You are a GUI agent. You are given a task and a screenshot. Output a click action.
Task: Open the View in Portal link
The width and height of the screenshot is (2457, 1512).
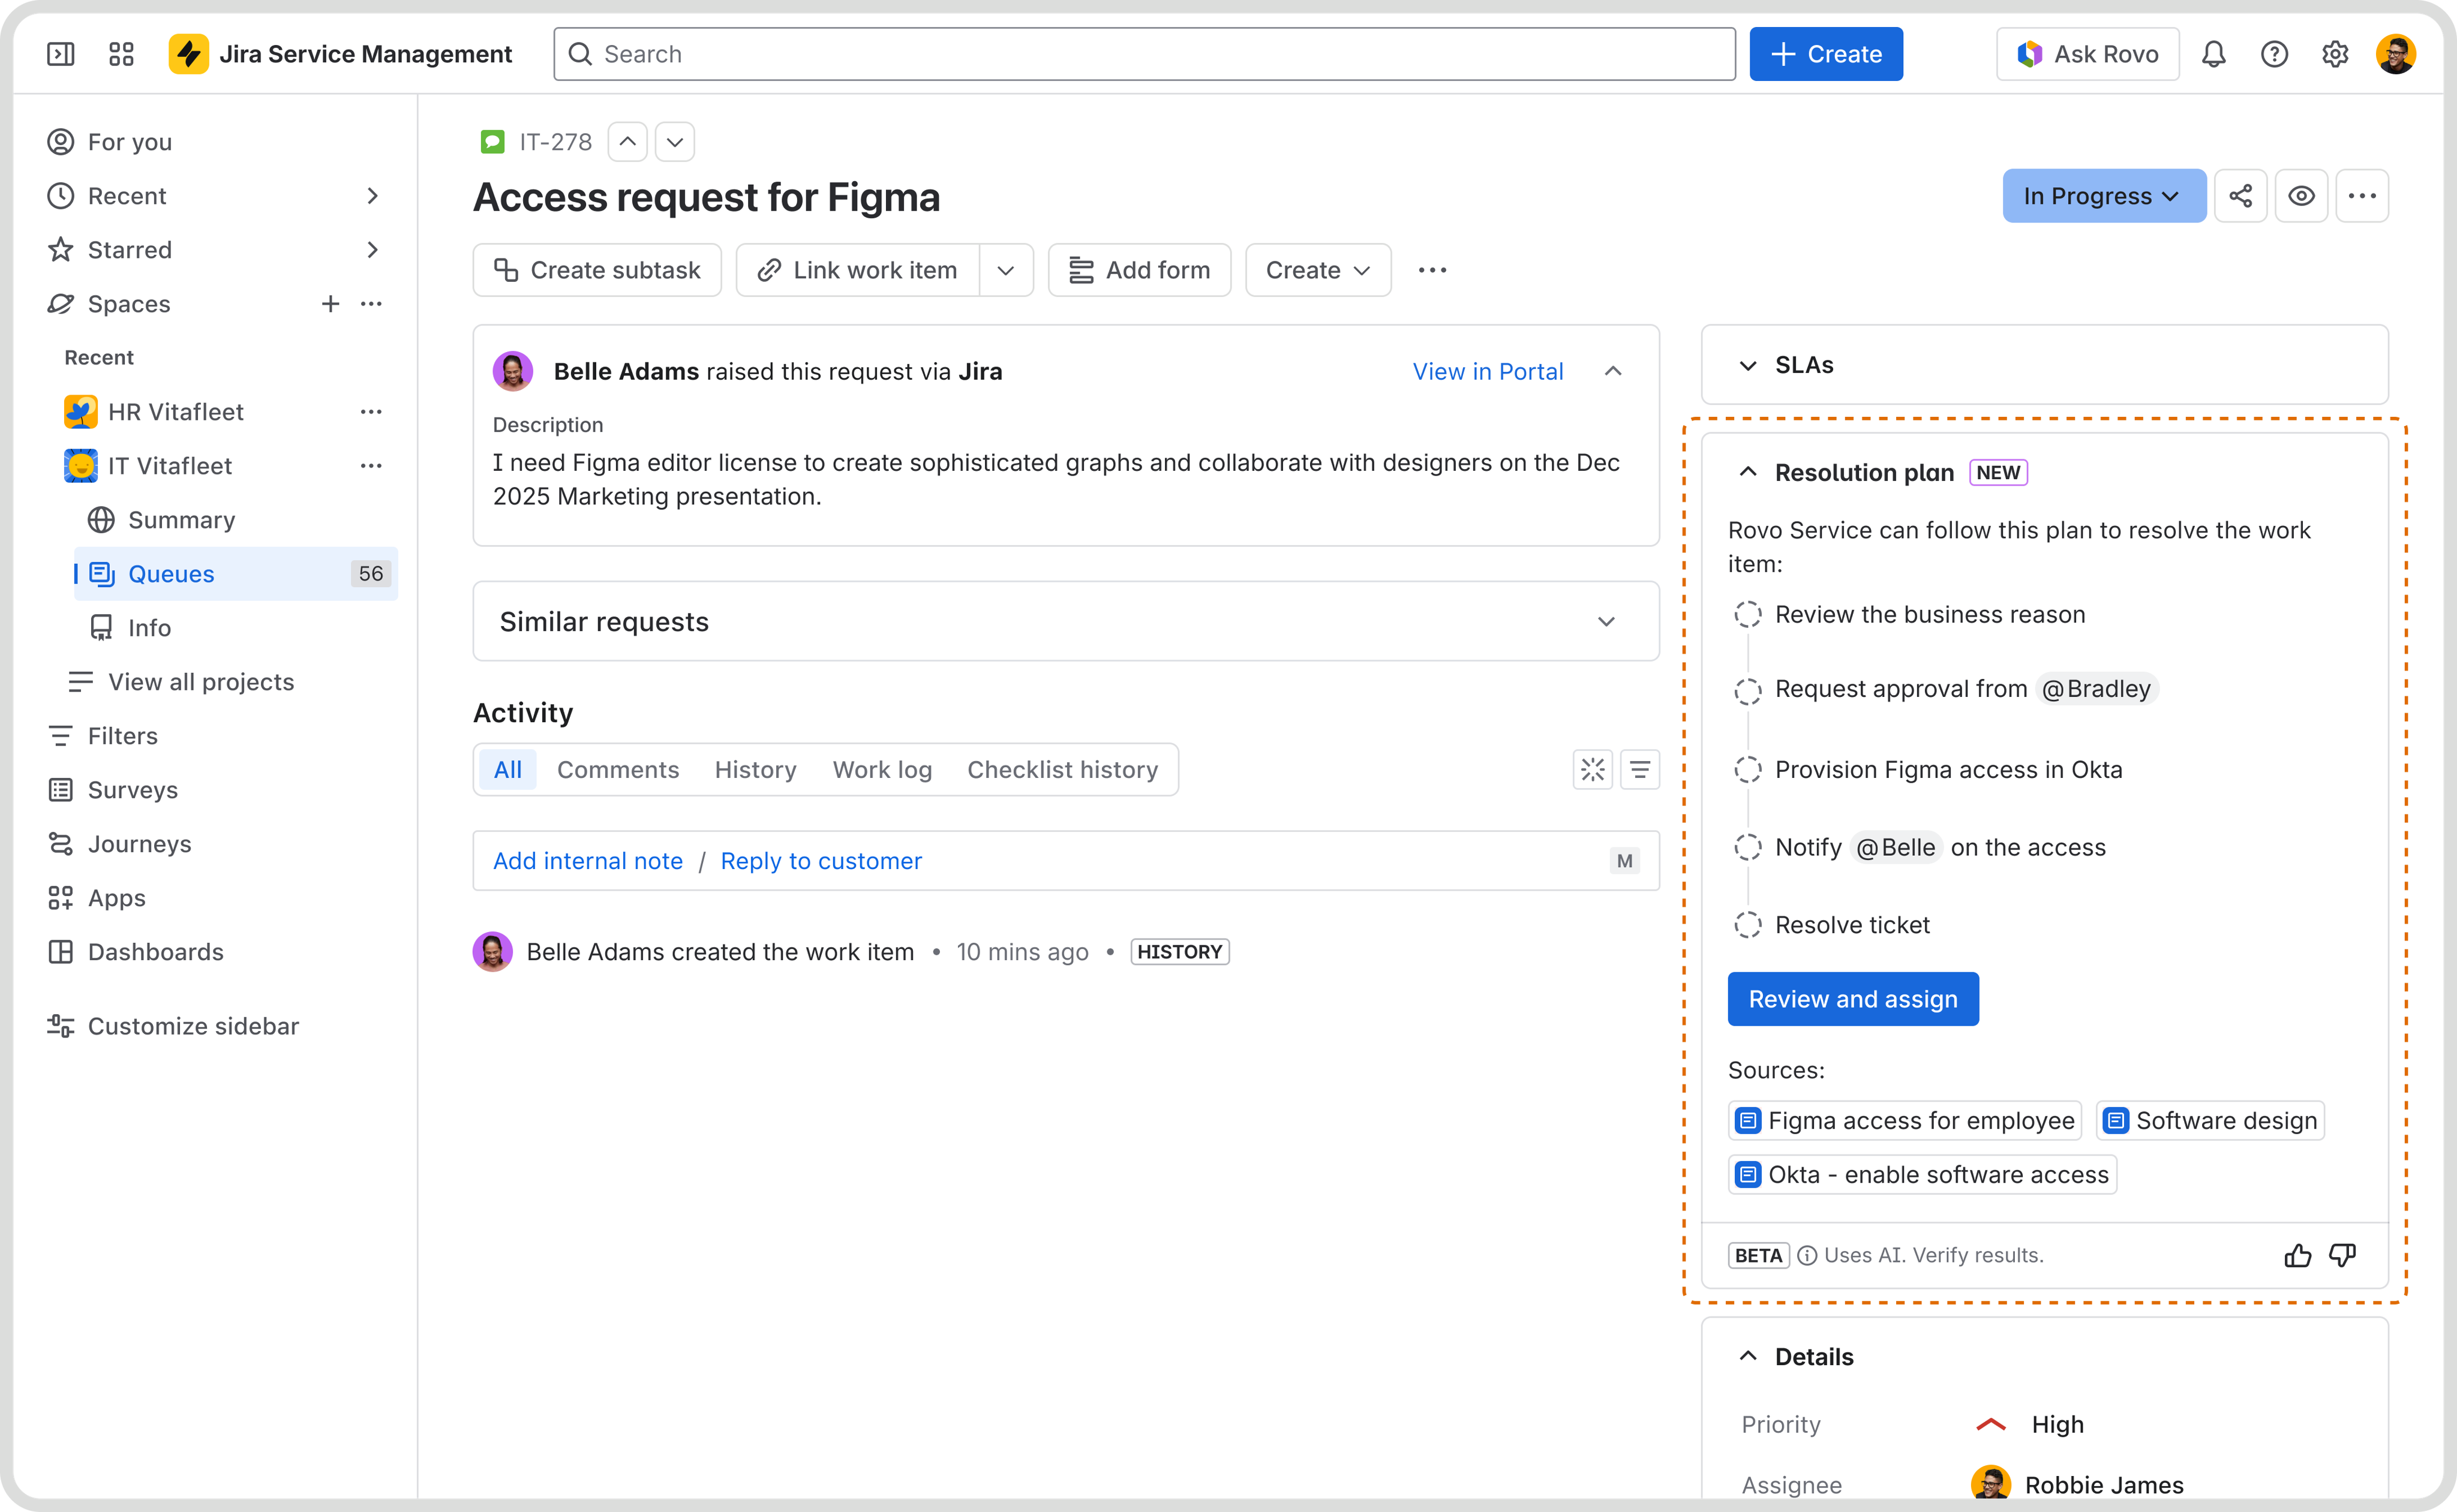[1487, 371]
